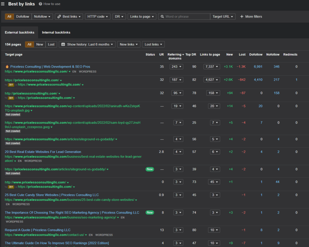The image size is (309, 247).
Task: Click the Best links chain icon filter
Action: [59, 17]
